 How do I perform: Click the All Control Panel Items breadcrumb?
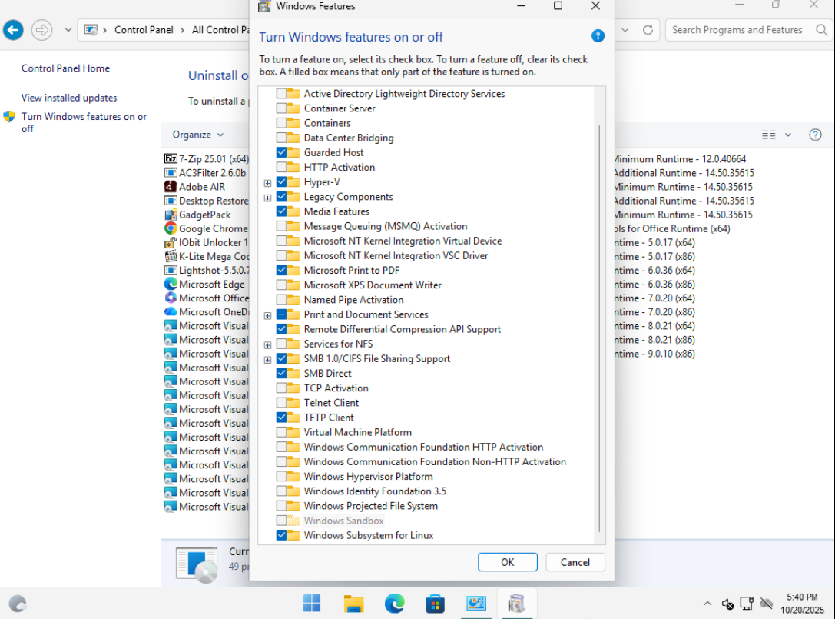(220, 30)
